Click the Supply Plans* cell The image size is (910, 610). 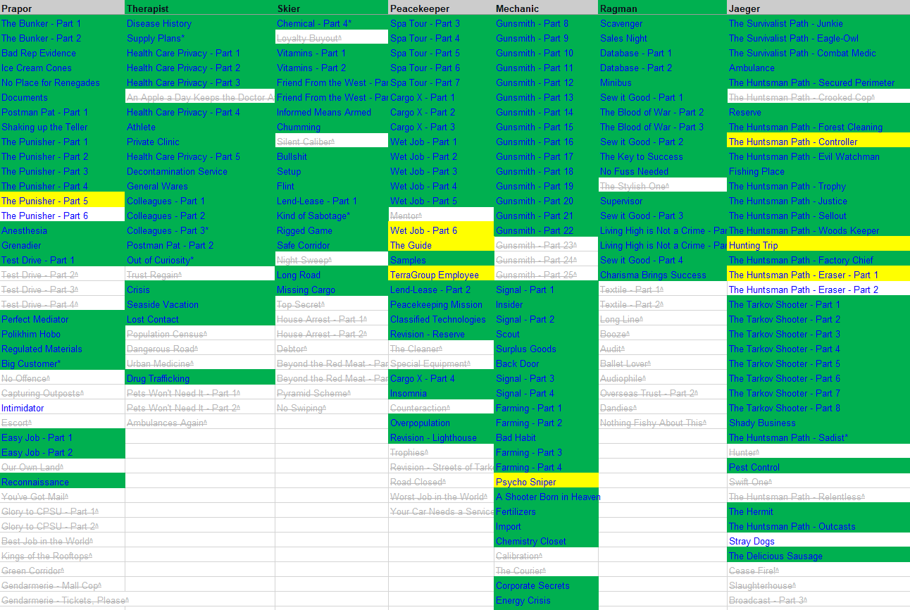click(200, 38)
